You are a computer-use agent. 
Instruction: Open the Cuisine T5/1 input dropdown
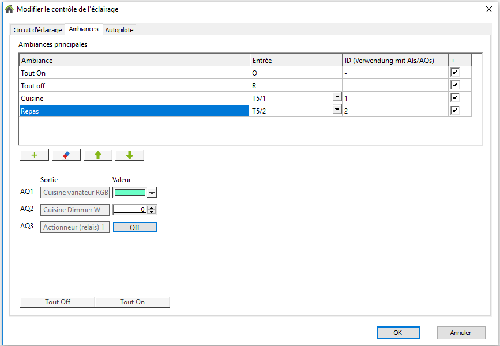pos(337,98)
